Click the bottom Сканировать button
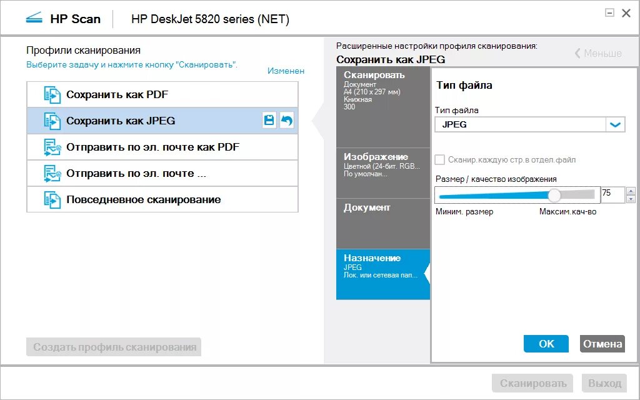Image resolution: width=640 pixels, height=400 pixels. (x=532, y=383)
